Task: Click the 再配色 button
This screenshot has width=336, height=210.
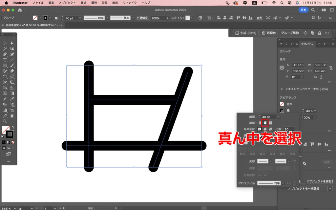Action: pyautogui.click(x=268, y=33)
